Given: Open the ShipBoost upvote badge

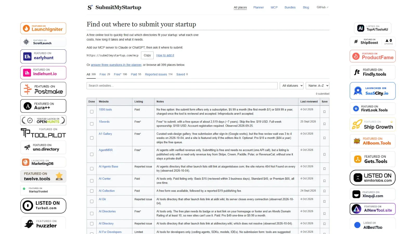Looking at the screenshot, I should 373,42.
